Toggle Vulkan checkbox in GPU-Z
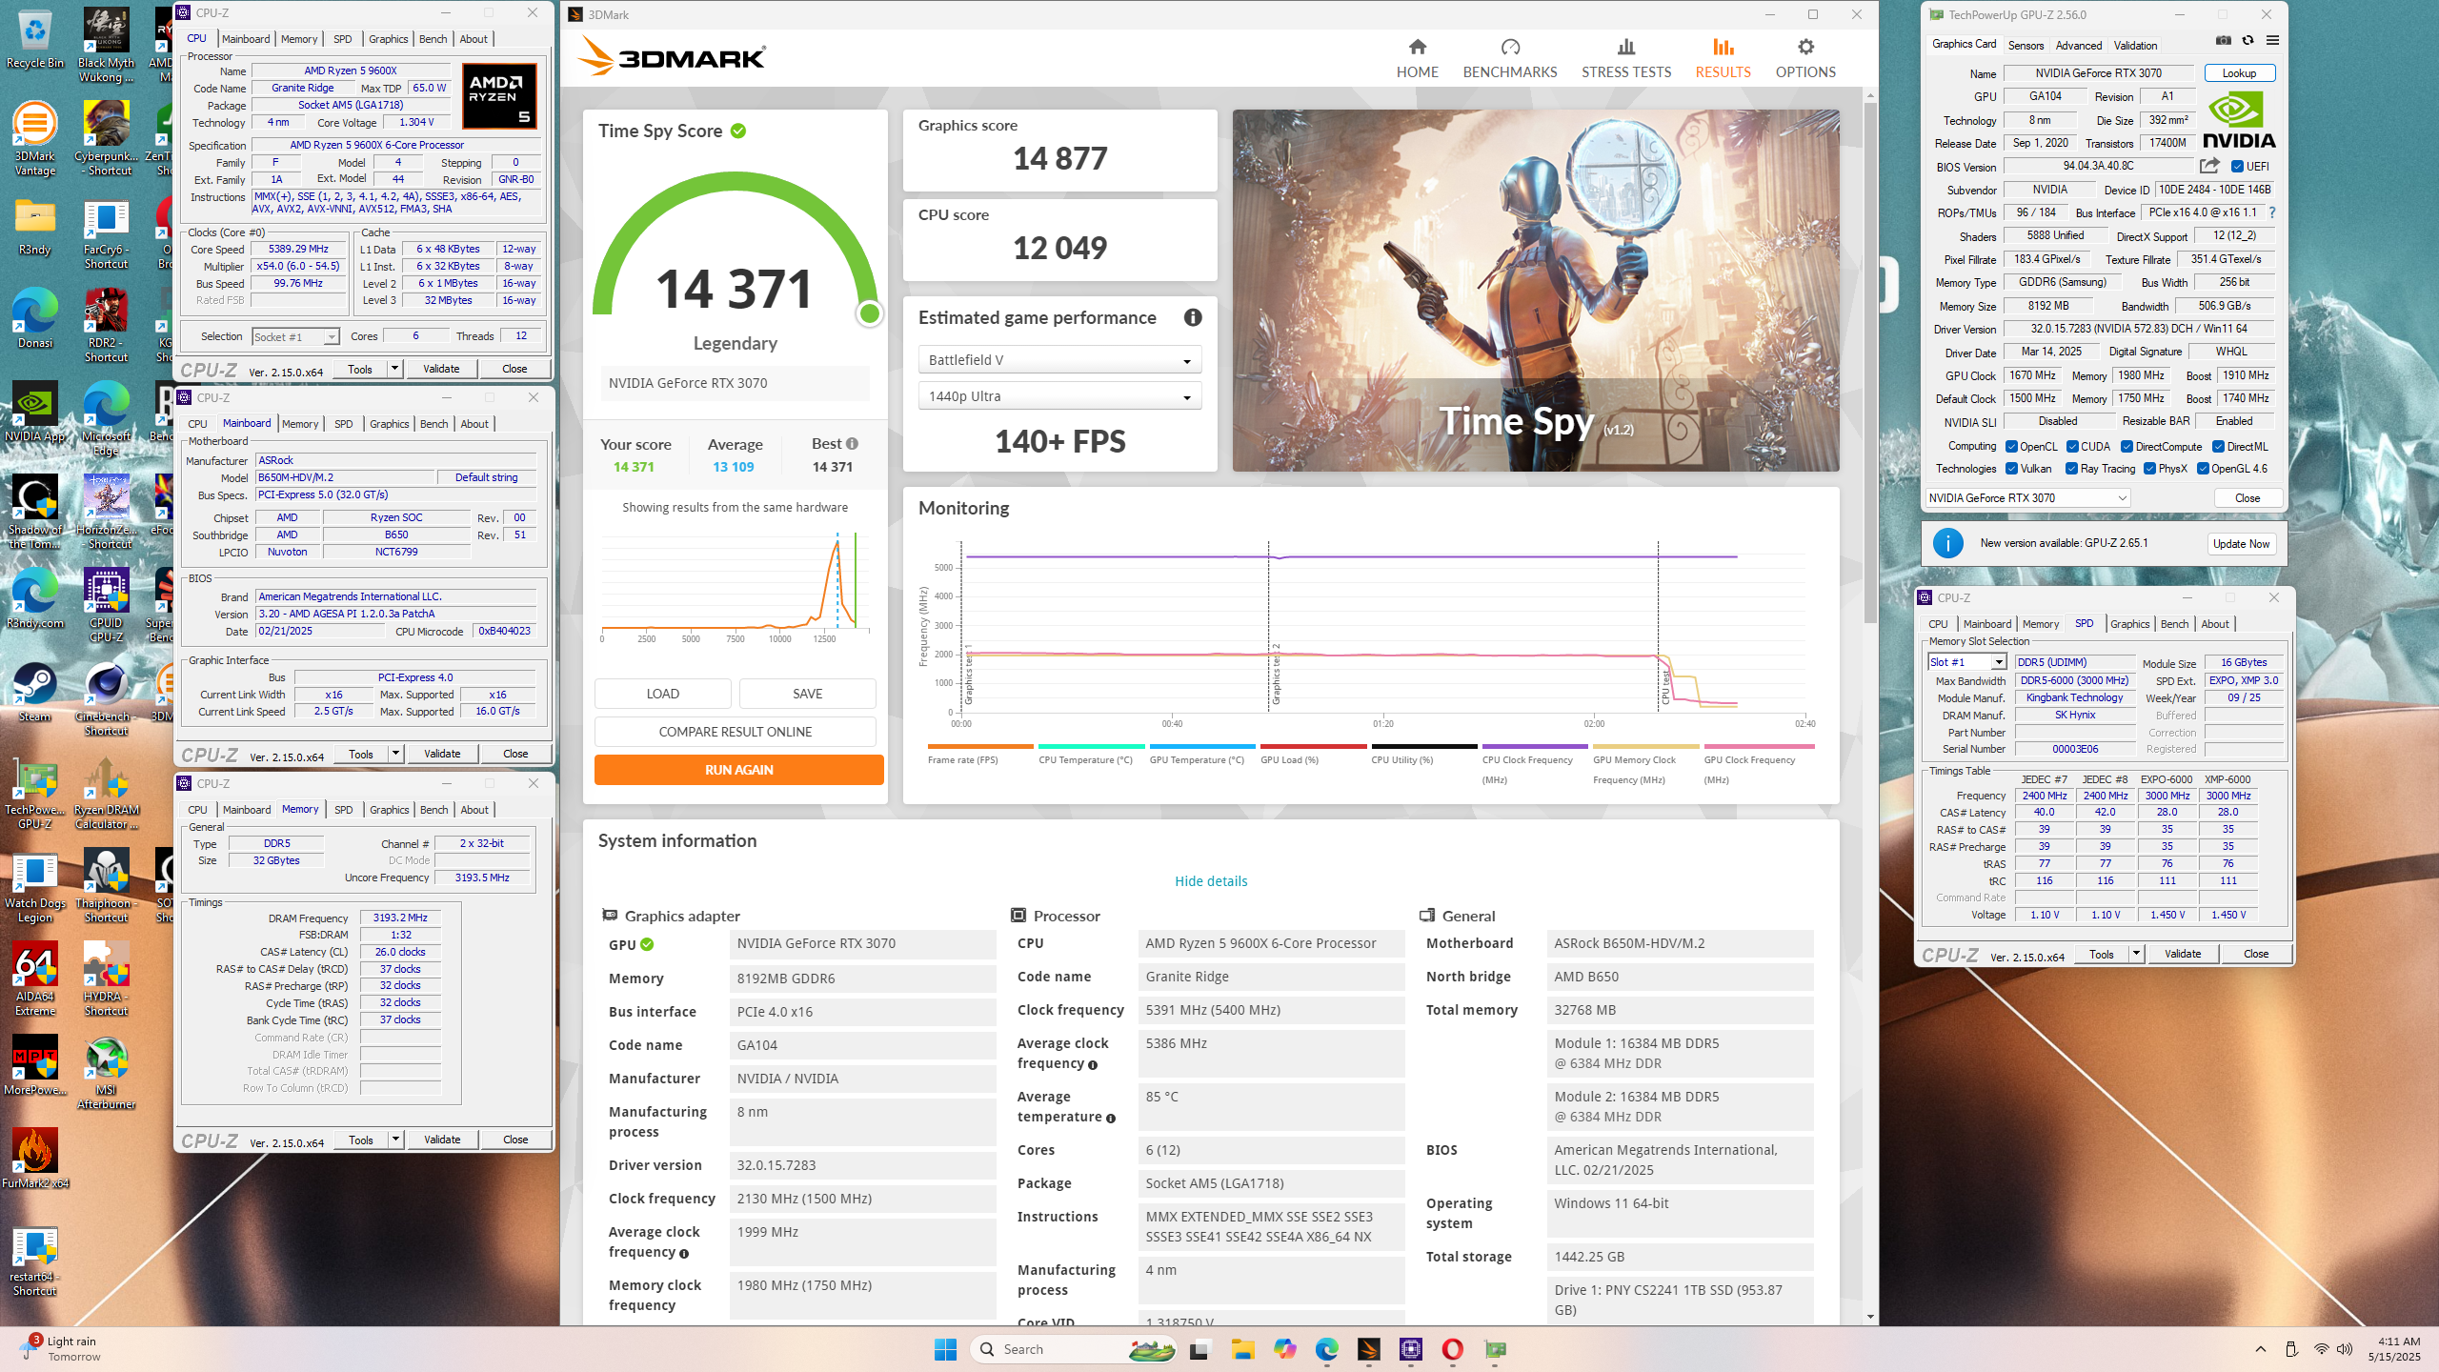 [x=2011, y=469]
